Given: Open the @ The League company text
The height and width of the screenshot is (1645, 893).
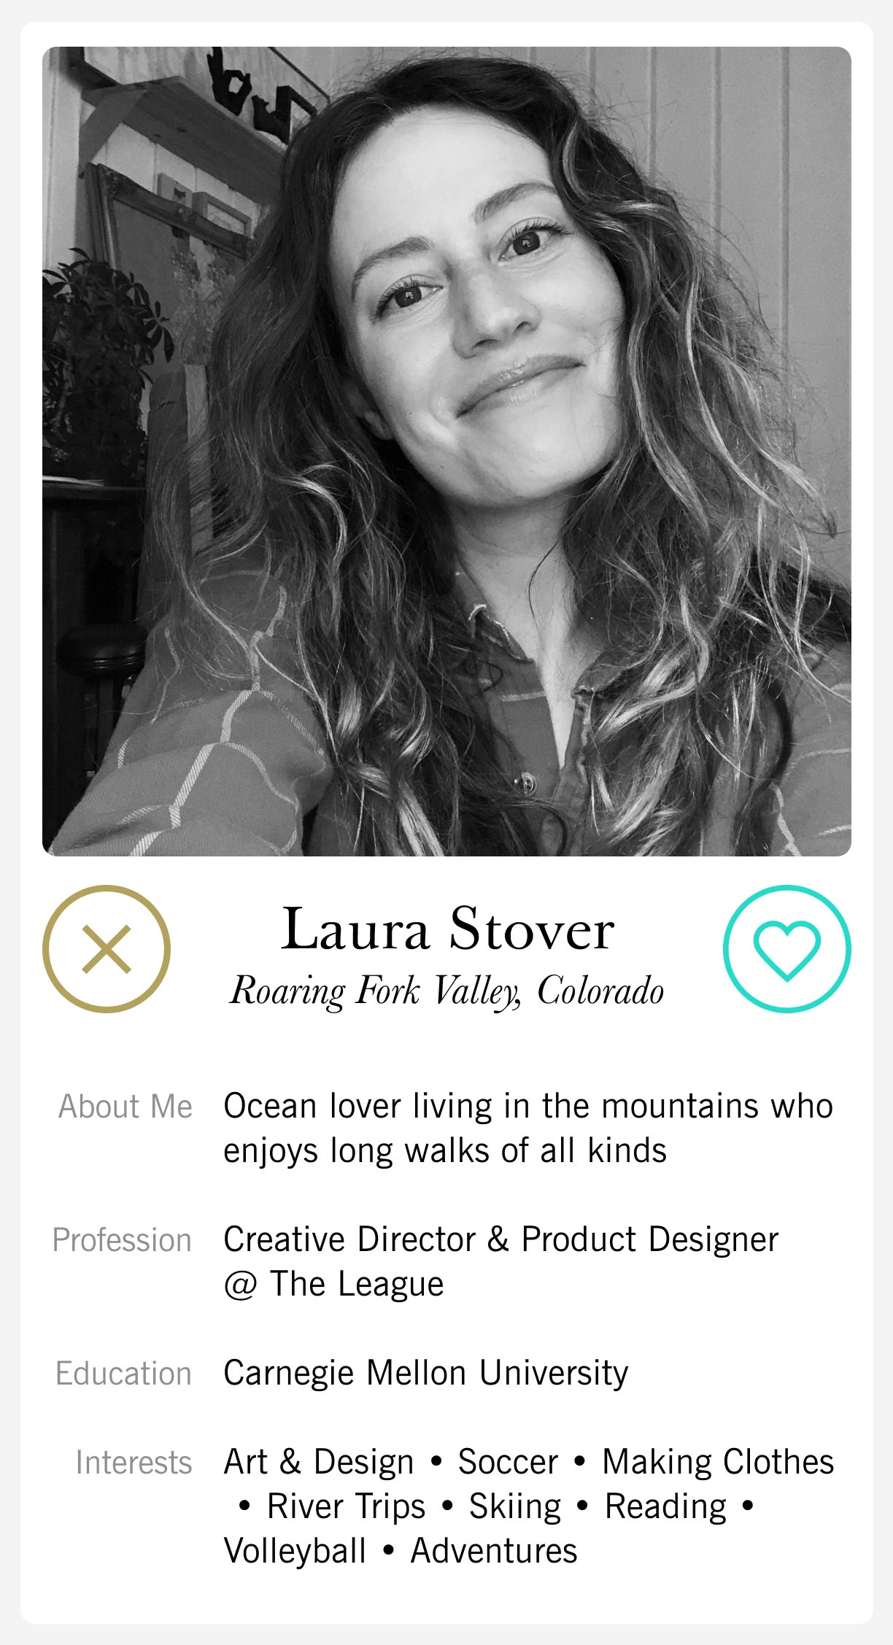Looking at the screenshot, I should click(x=333, y=1284).
